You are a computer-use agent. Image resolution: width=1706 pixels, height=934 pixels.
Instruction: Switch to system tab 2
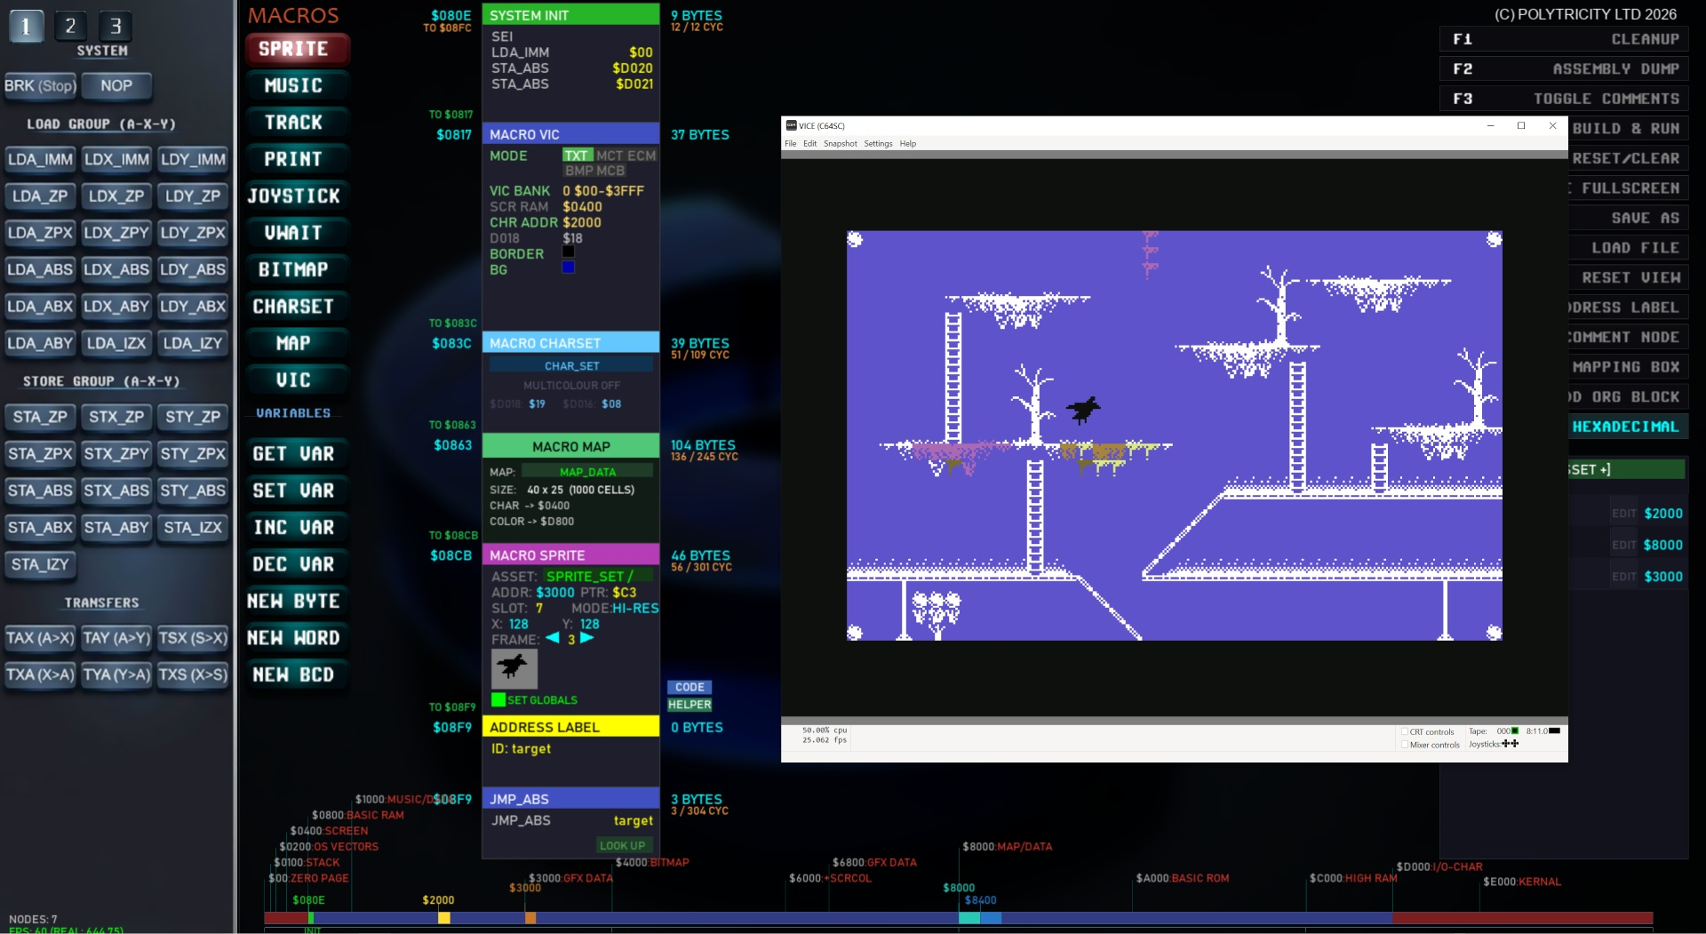coord(70,26)
